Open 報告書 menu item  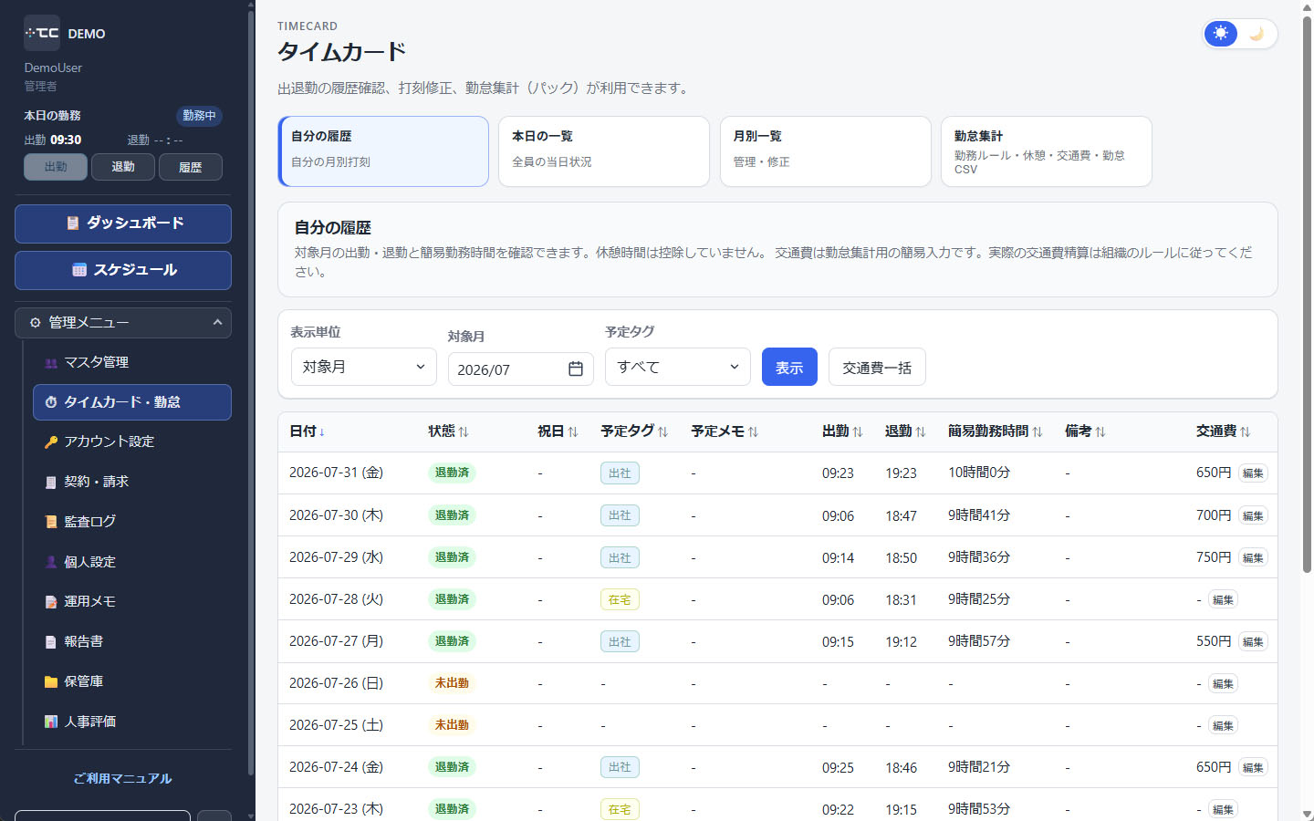tap(131, 642)
